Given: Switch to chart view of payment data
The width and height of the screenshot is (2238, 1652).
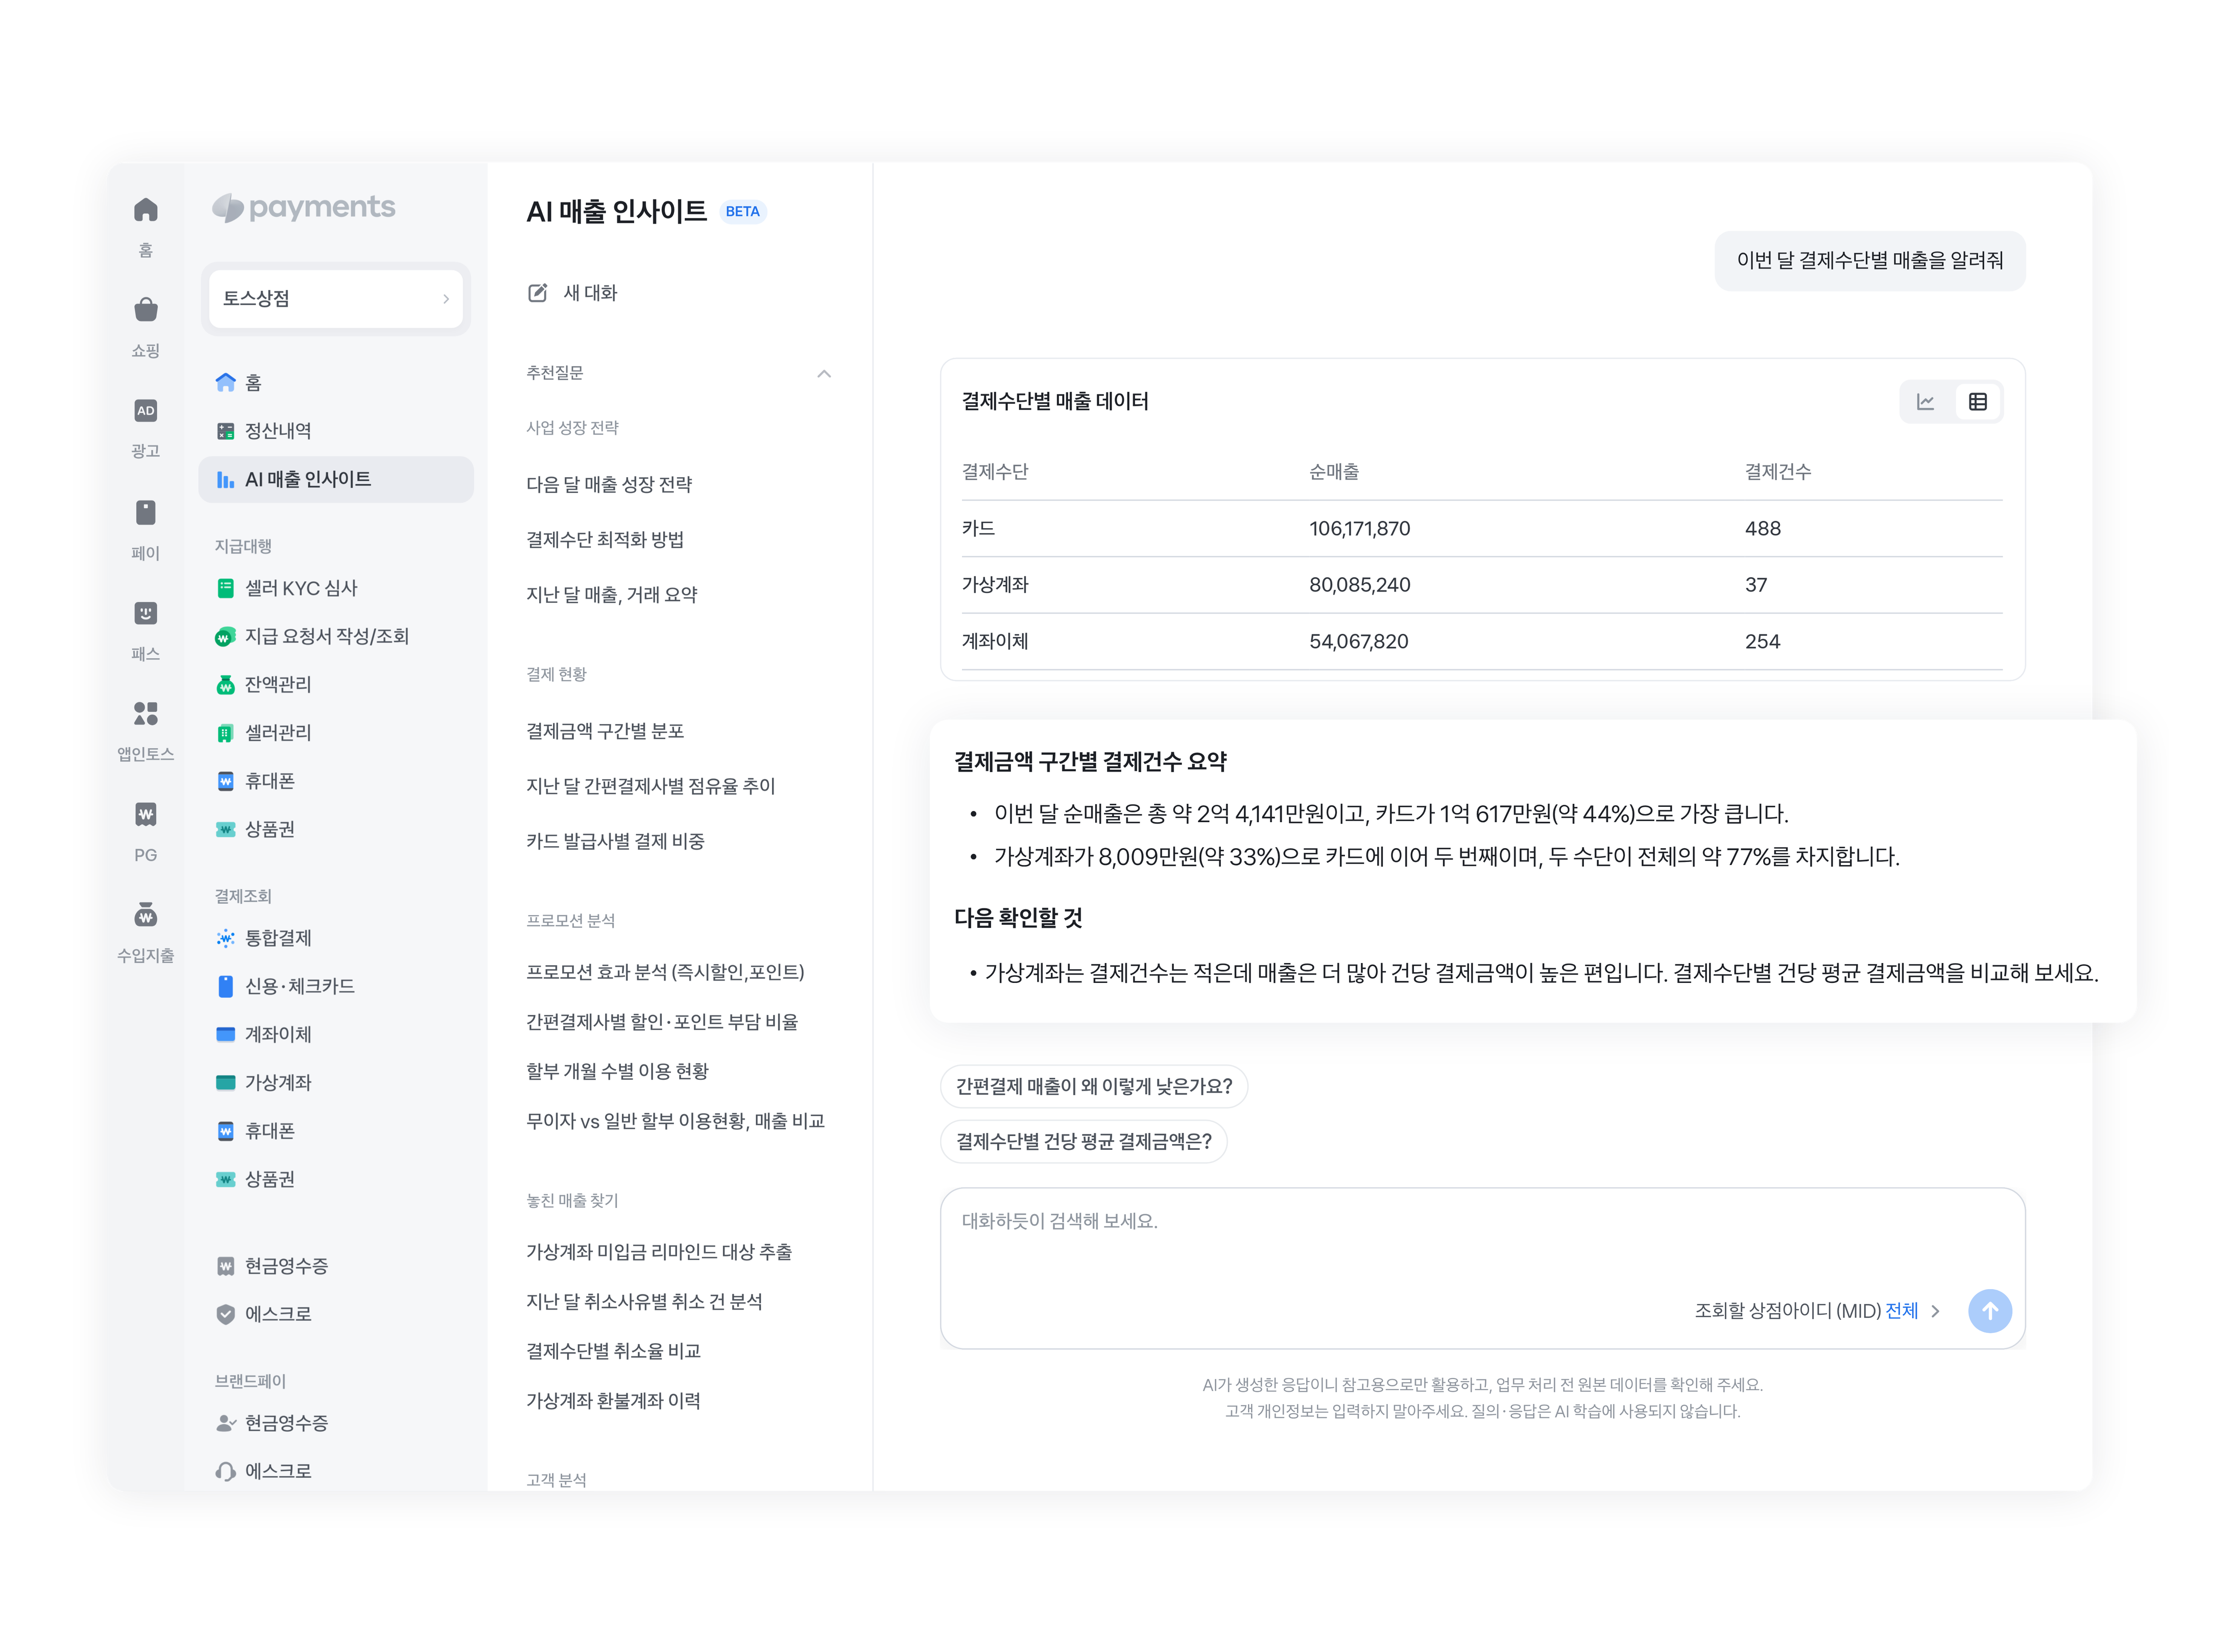Looking at the screenshot, I should click(1926, 402).
